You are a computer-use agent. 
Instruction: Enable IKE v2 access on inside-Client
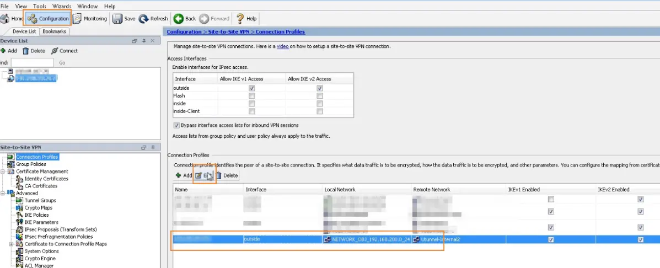pyautogui.click(x=320, y=111)
